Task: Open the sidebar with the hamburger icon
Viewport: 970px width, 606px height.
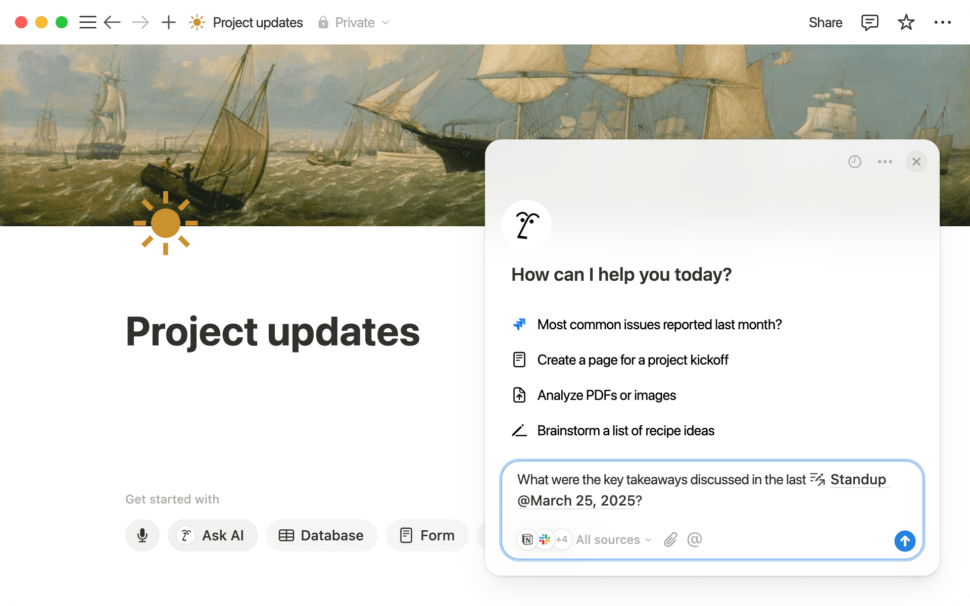Action: [87, 22]
